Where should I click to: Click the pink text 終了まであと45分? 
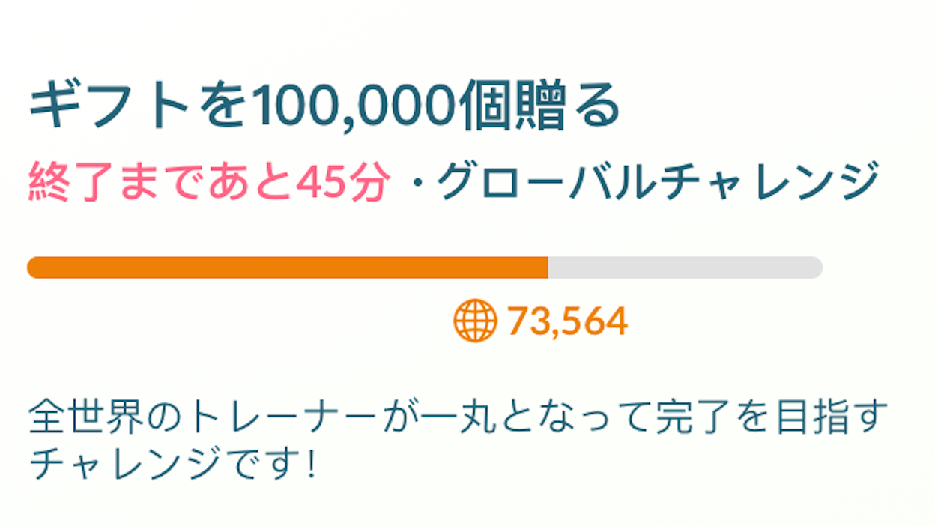(209, 182)
